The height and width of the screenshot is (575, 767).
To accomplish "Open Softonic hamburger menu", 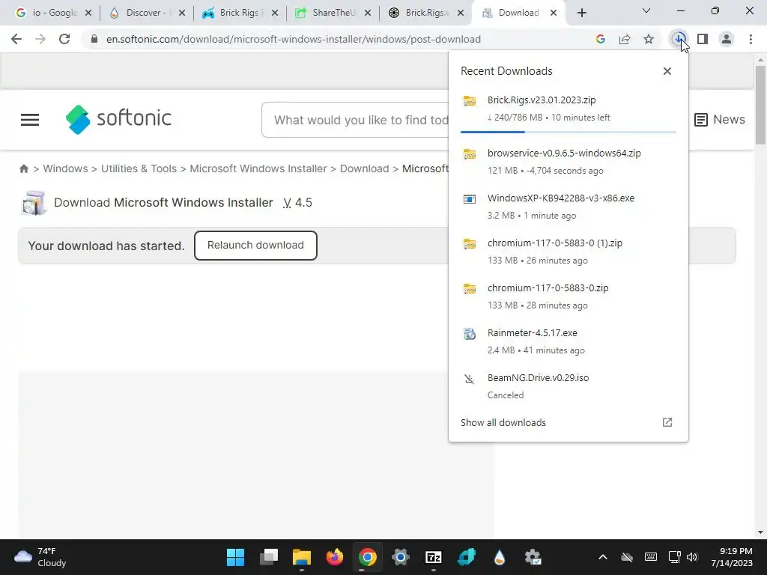I will pos(30,120).
